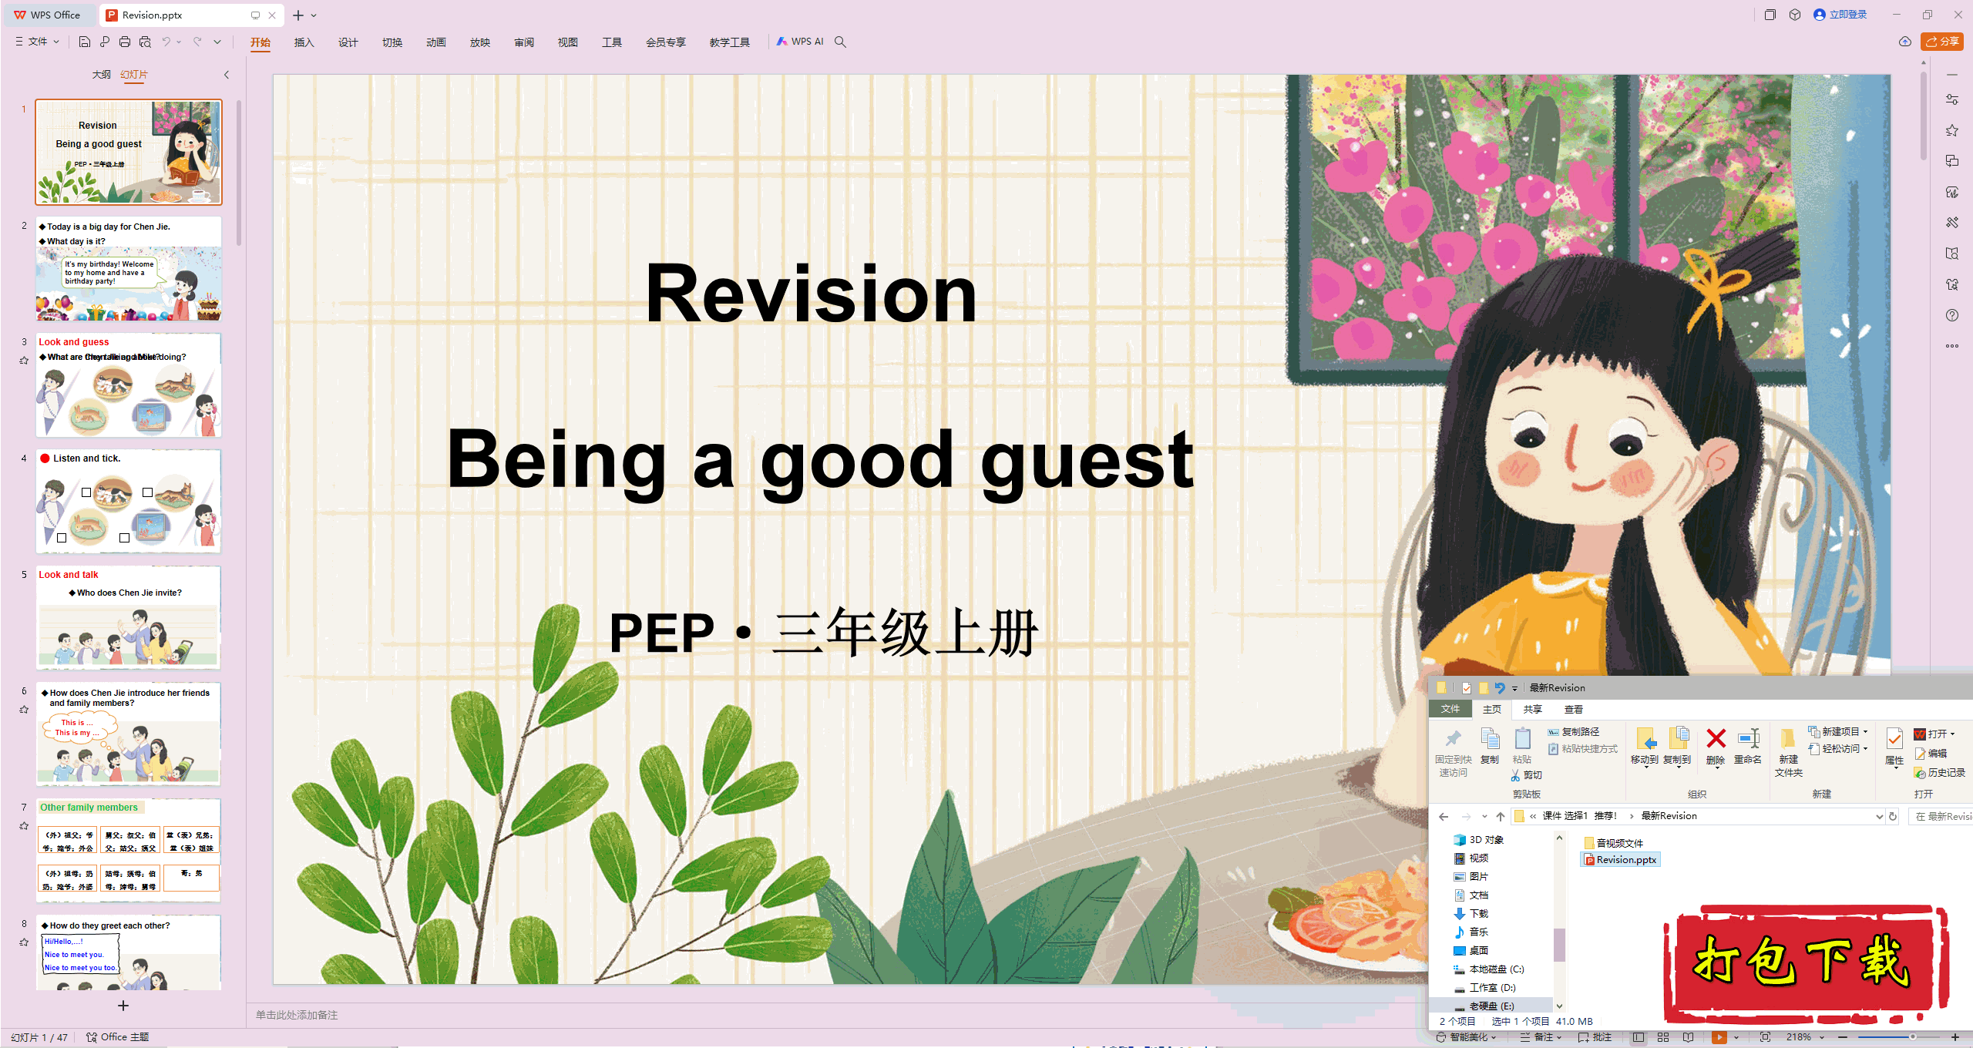Click Explorer up-arrow navigation button
The width and height of the screenshot is (1973, 1048).
coord(1500,816)
